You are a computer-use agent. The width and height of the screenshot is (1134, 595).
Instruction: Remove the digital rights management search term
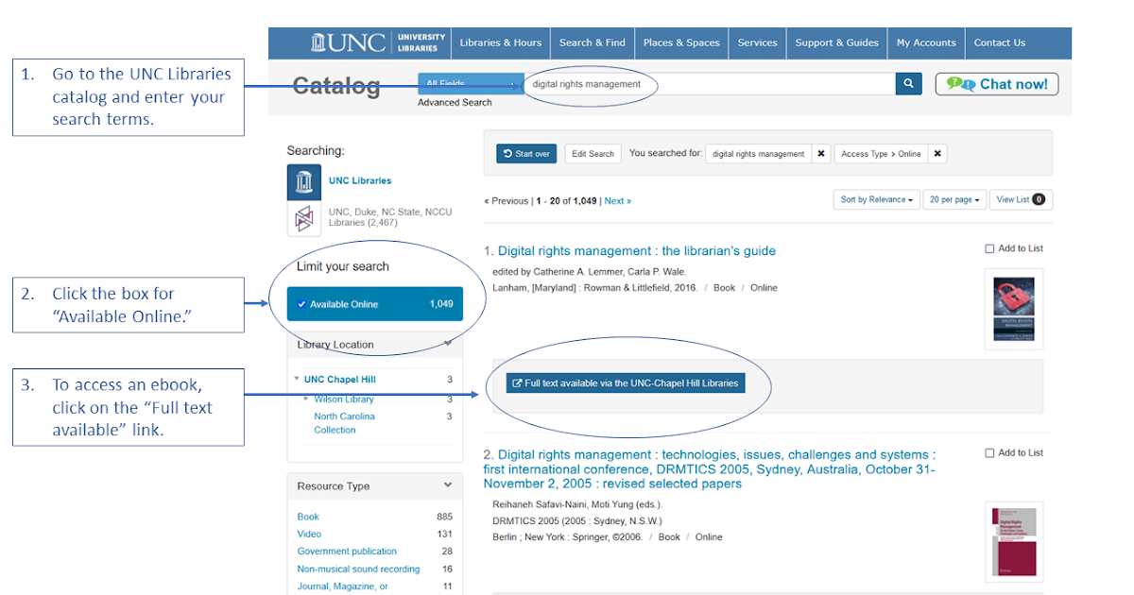[821, 154]
